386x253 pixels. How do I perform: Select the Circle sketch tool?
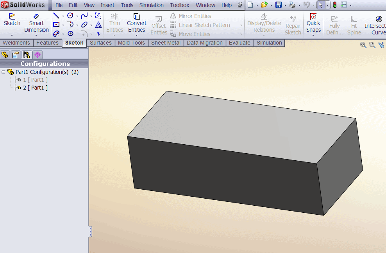pyautogui.click(x=70, y=16)
